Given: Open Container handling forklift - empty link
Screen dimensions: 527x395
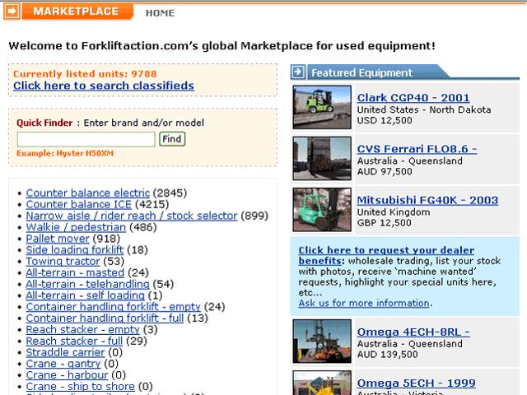Looking at the screenshot, I should 114,307.
